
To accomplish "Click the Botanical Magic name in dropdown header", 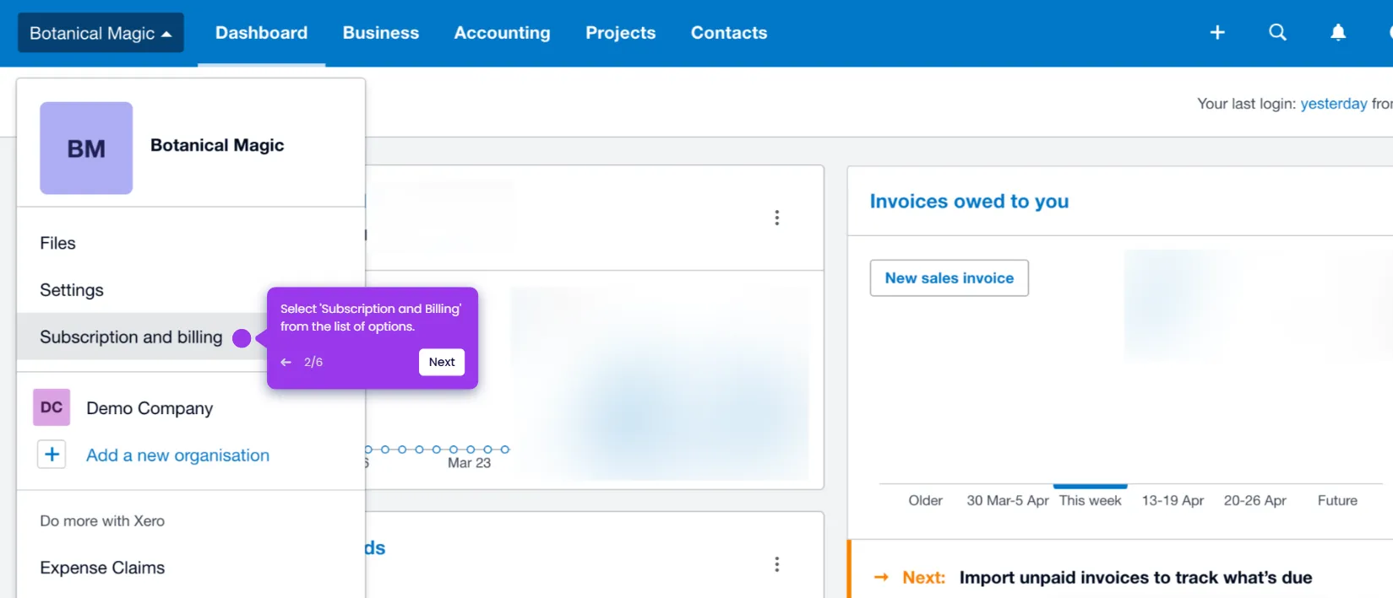I will pyautogui.click(x=217, y=145).
